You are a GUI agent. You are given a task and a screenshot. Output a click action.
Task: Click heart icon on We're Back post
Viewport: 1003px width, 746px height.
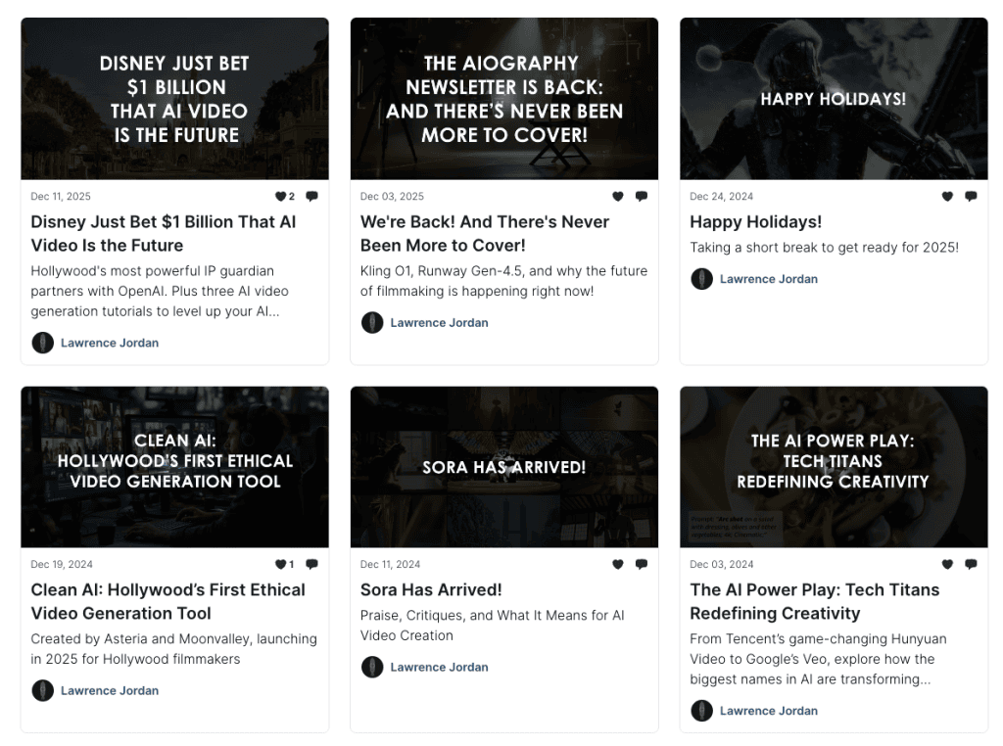pos(617,197)
